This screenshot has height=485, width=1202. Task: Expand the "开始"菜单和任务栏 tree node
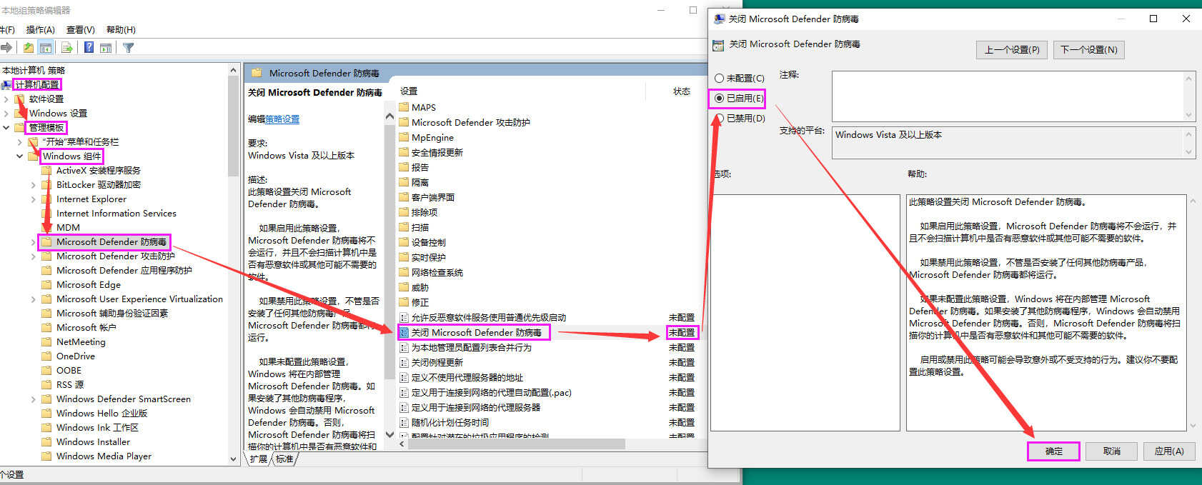click(20, 141)
